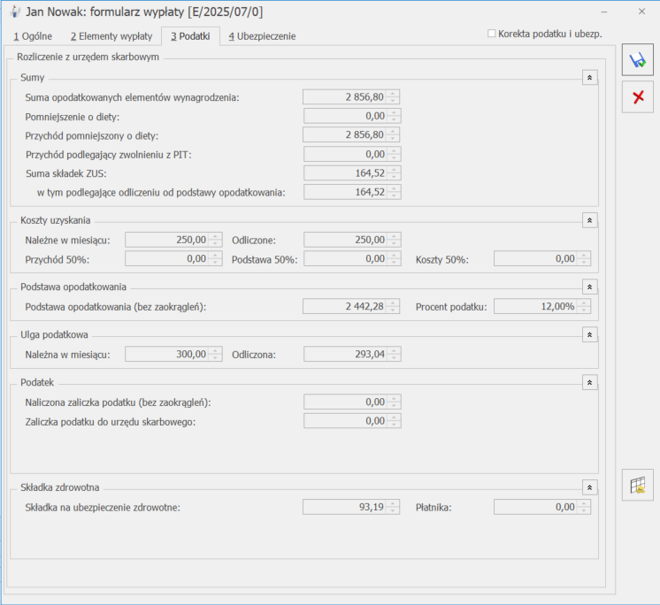Save the payout form with the save icon
This screenshot has width=660, height=605.
[x=638, y=60]
